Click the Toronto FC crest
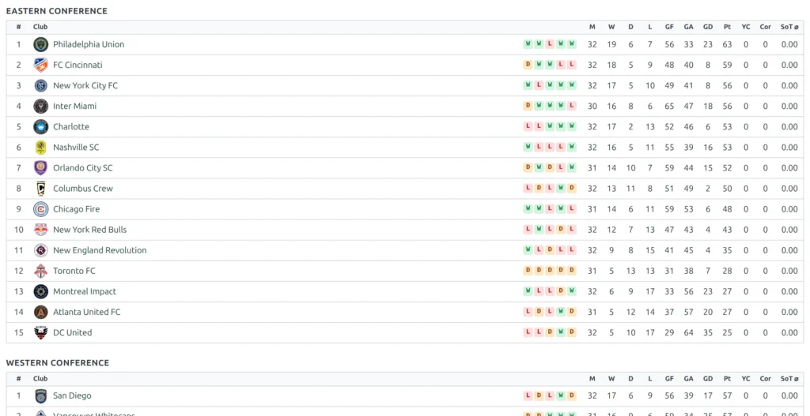The width and height of the screenshot is (810, 416). [41, 271]
